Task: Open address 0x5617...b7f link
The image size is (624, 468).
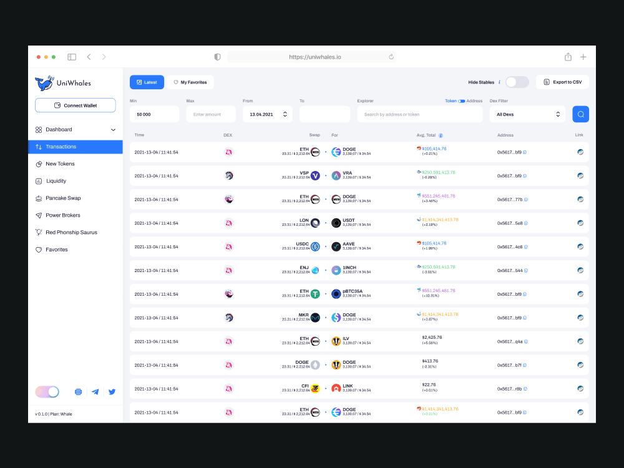Action: [x=509, y=365]
